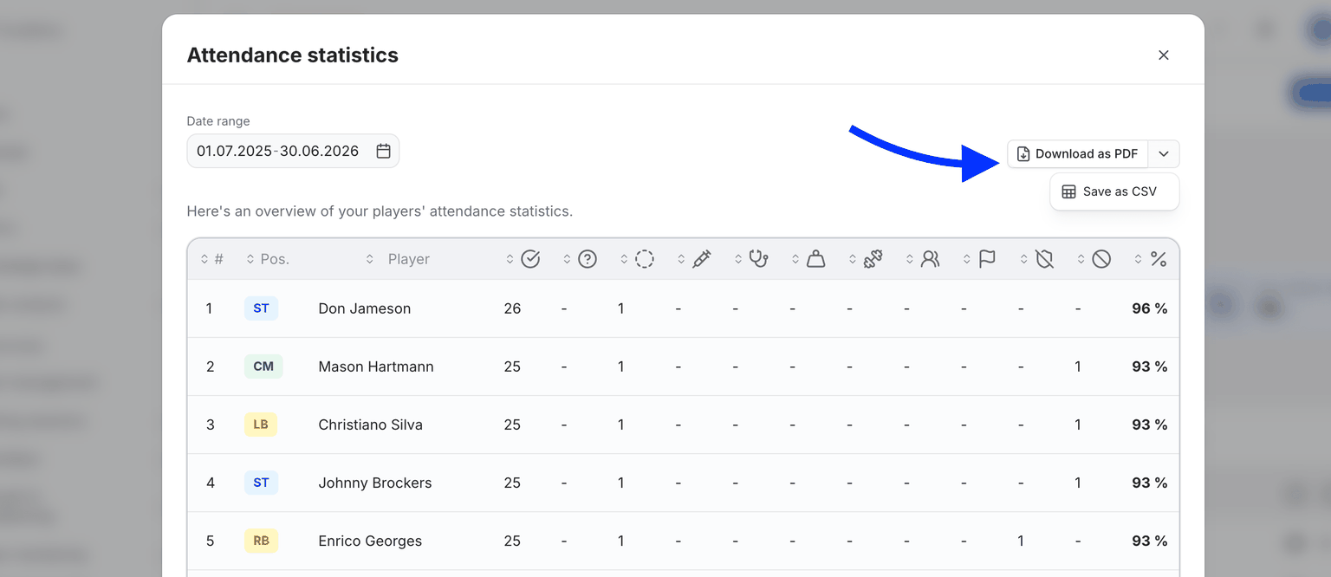Screen dimensions: 1331x577
Task: Click the ST badge in Don Jameson's row
Action: point(261,308)
